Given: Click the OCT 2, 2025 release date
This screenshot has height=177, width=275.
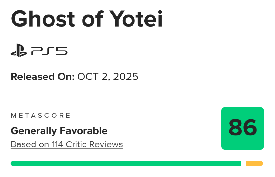Looking at the screenshot, I should pyautogui.click(x=108, y=77).
